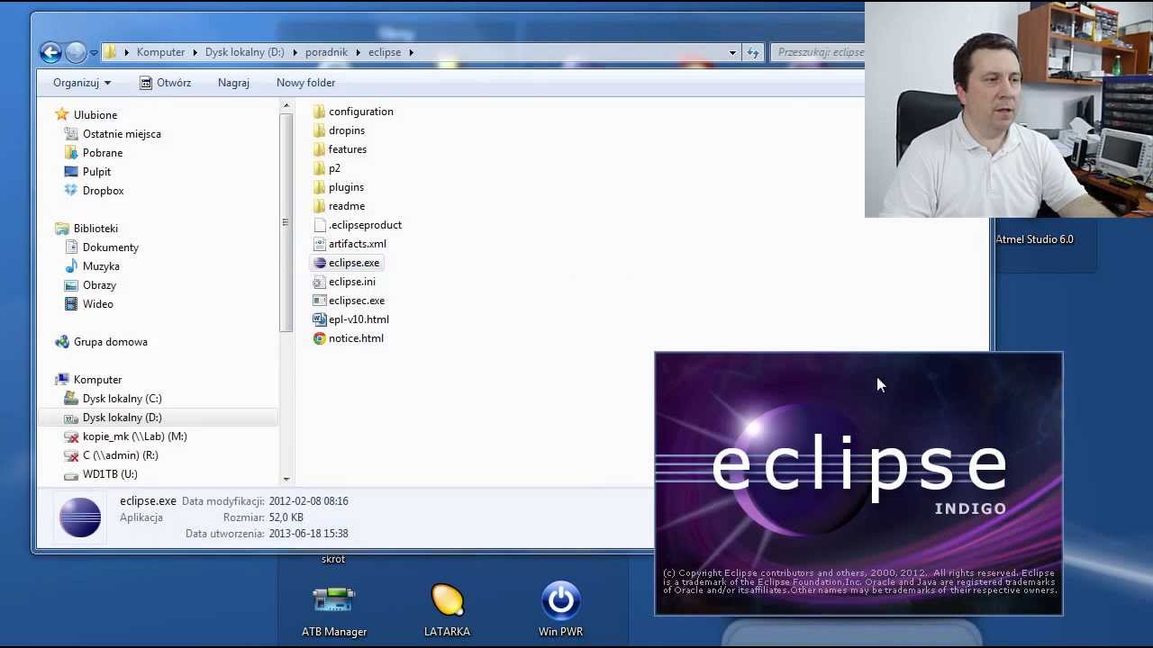Image resolution: width=1153 pixels, height=648 pixels.
Task: Click the creation date 2013-06-18 15:38
Action: (308, 534)
